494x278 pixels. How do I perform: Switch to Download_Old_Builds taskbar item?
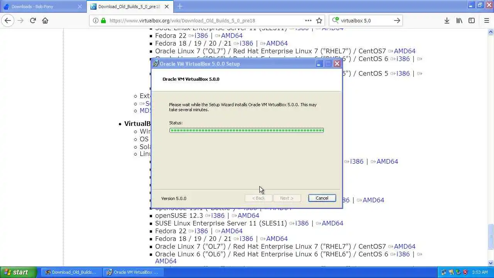point(71,272)
